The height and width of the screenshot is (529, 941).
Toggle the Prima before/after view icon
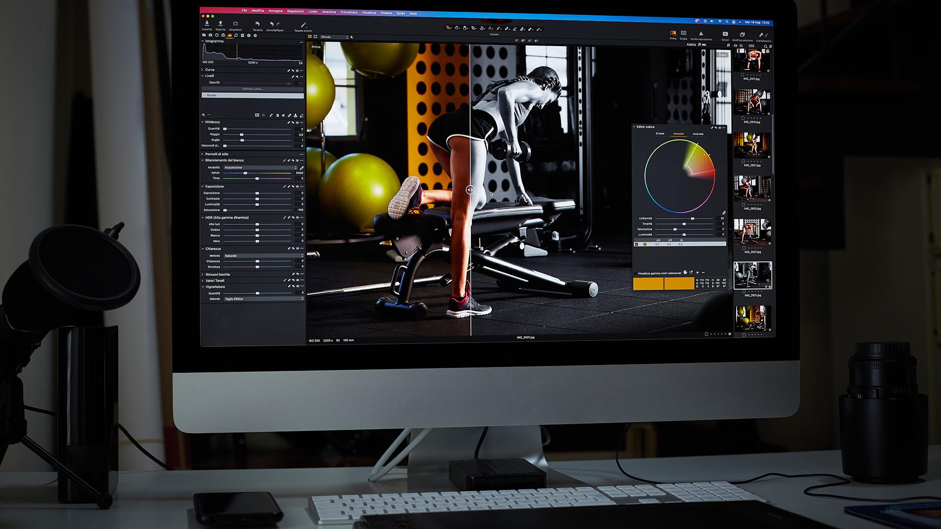coord(673,33)
